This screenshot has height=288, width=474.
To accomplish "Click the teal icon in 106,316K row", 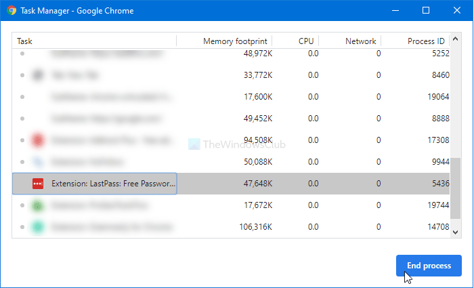I will pyautogui.click(x=38, y=226).
